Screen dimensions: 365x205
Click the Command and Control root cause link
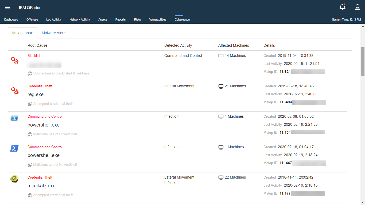[45, 116]
